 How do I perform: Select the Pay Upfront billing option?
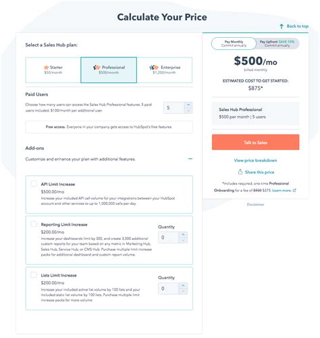277,43
